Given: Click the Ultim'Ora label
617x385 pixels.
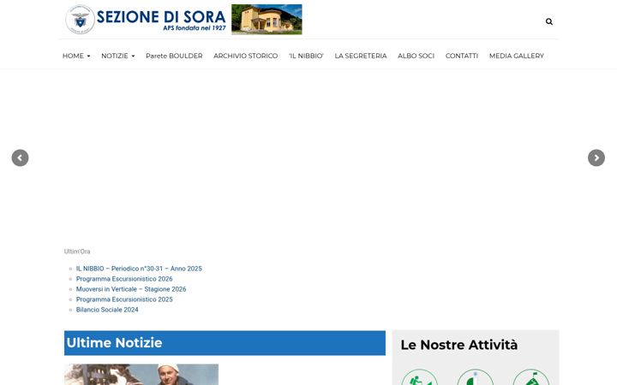Looking at the screenshot, I should [x=77, y=252].
